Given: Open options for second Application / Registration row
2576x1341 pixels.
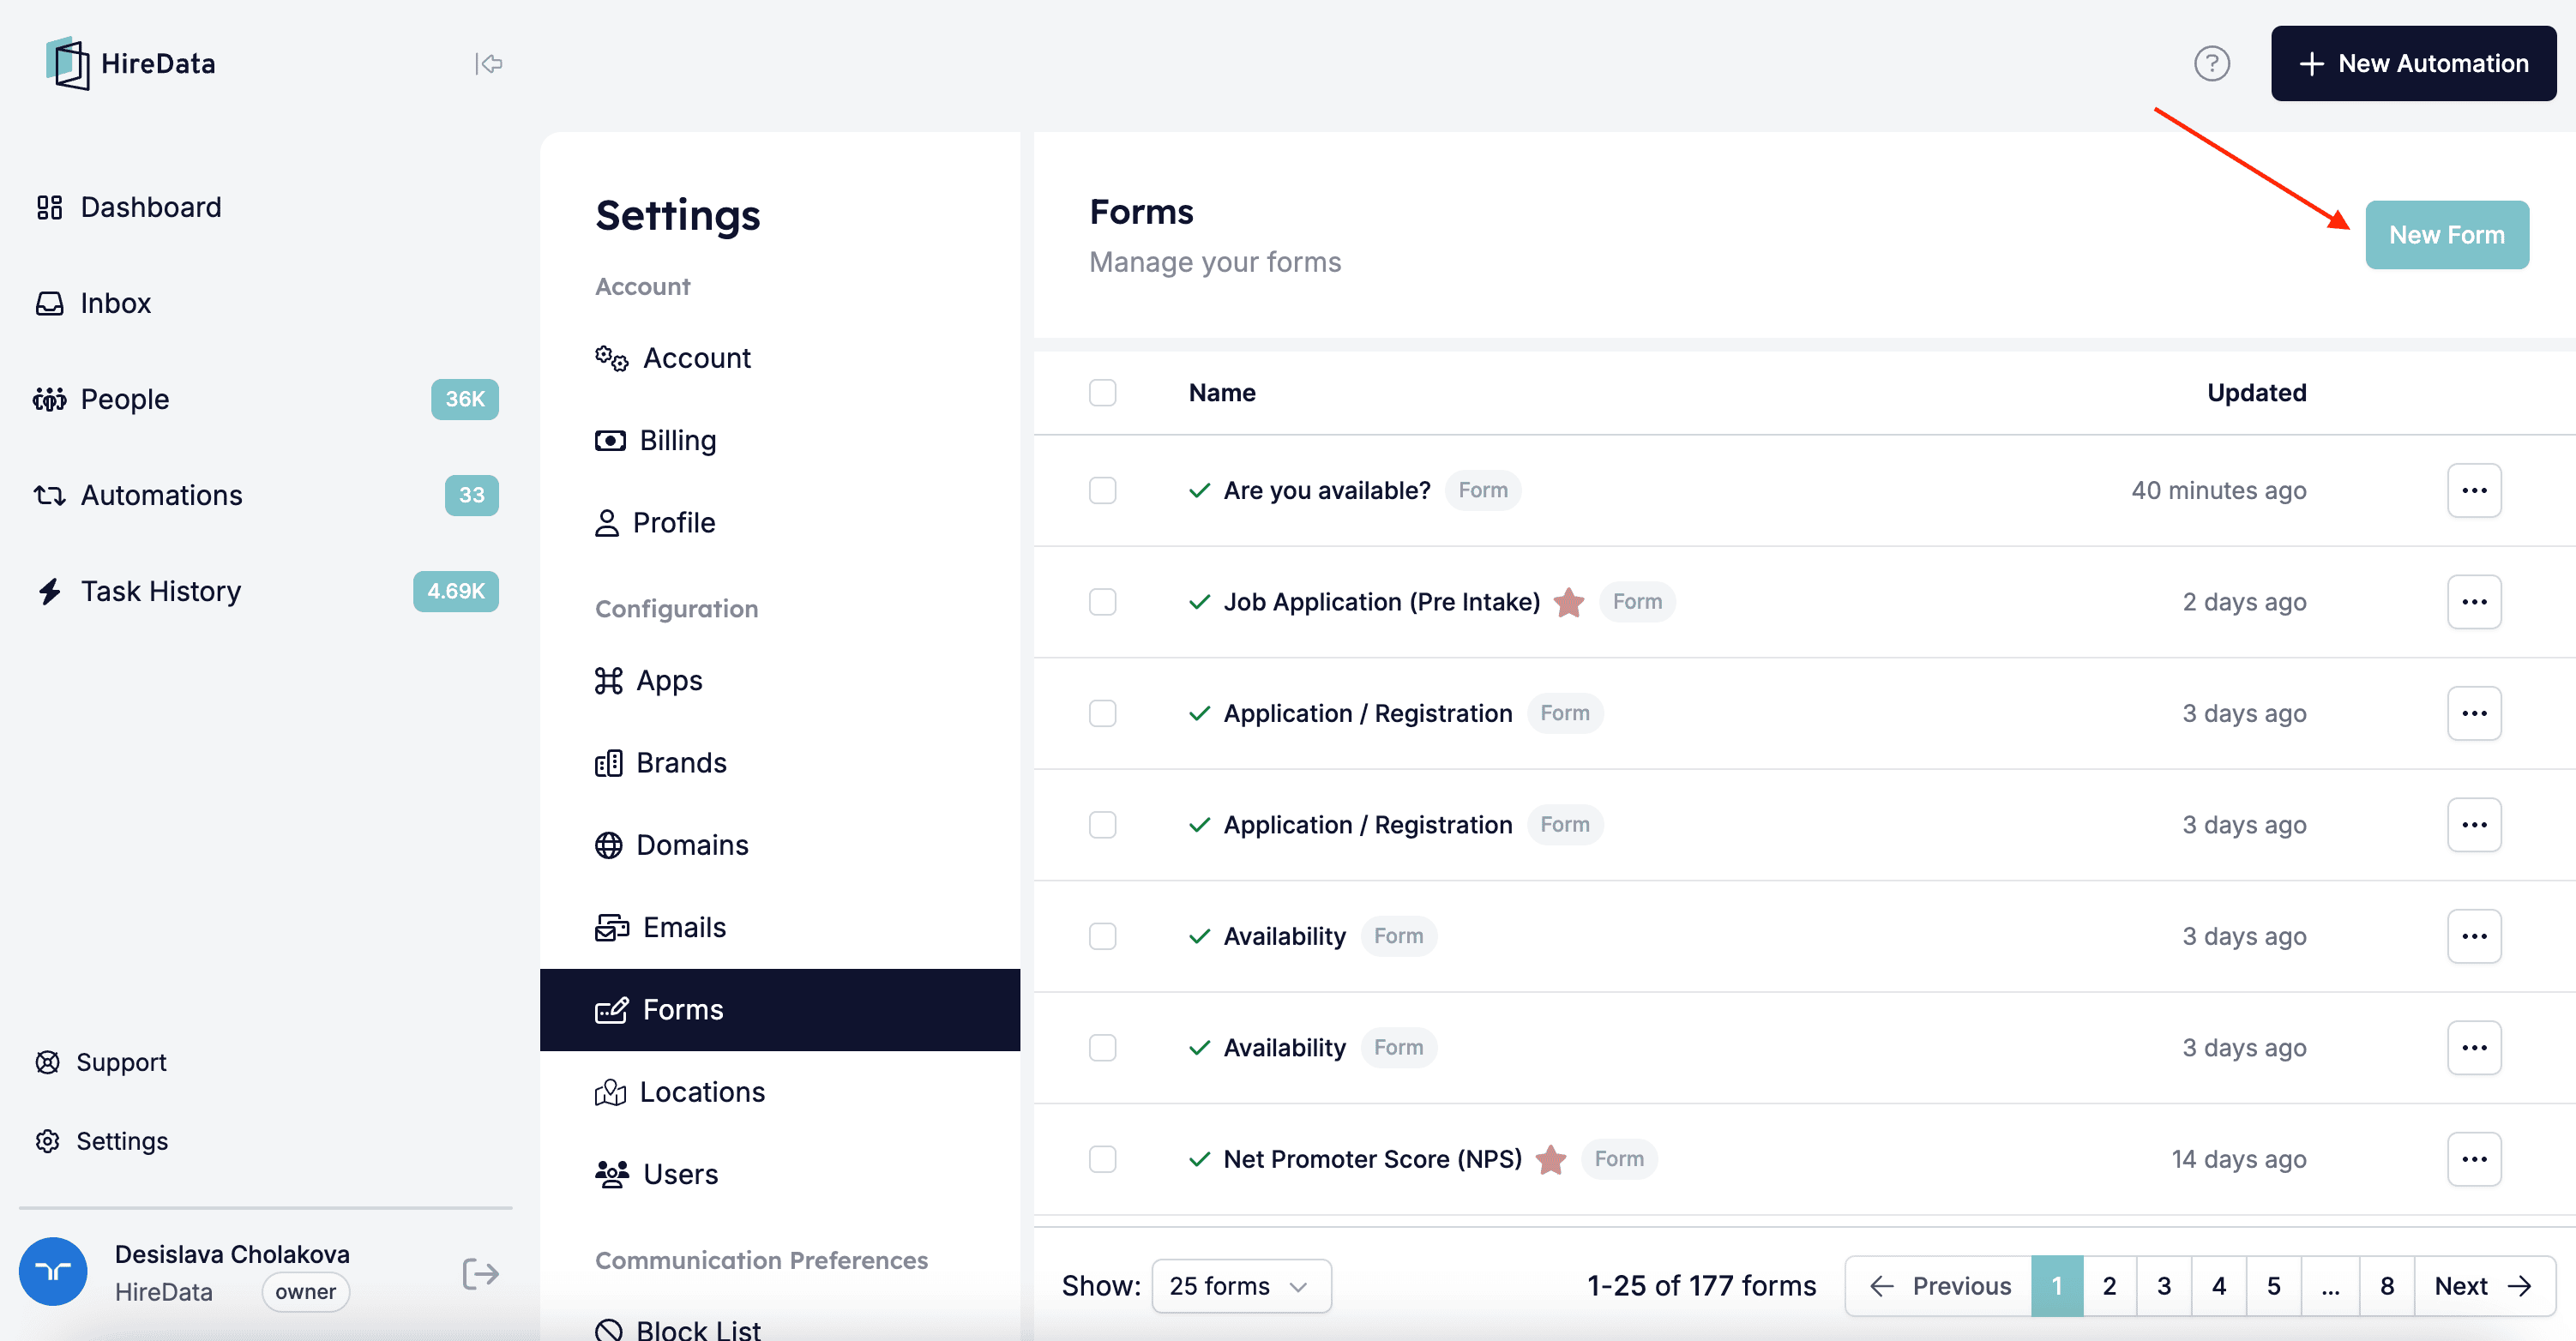Looking at the screenshot, I should click(x=2473, y=825).
